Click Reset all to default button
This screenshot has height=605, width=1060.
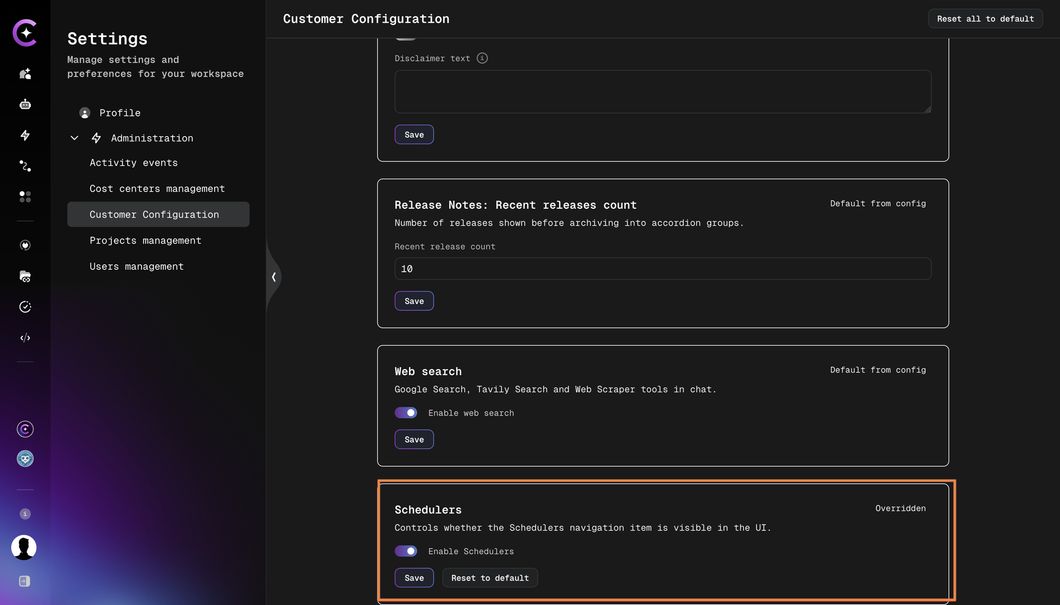985,19
